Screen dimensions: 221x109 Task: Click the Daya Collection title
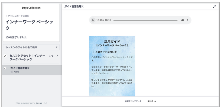click(x=31, y=8)
